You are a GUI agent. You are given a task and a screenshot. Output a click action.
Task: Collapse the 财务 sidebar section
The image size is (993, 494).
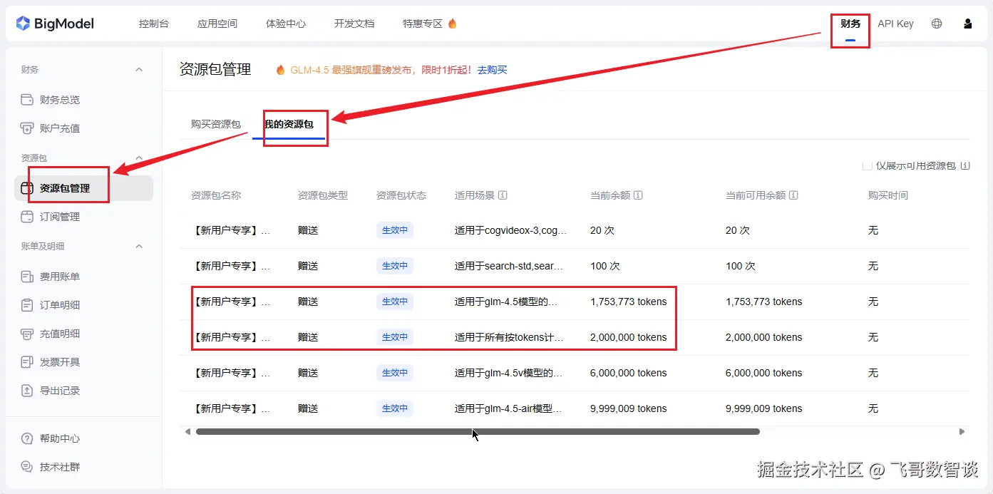pyautogui.click(x=139, y=70)
